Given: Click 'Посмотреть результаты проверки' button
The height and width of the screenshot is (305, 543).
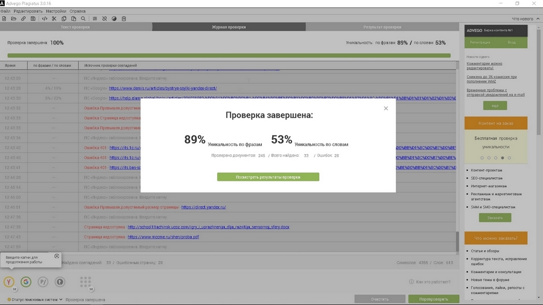Looking at the screenshot, I should pos(268,177).
